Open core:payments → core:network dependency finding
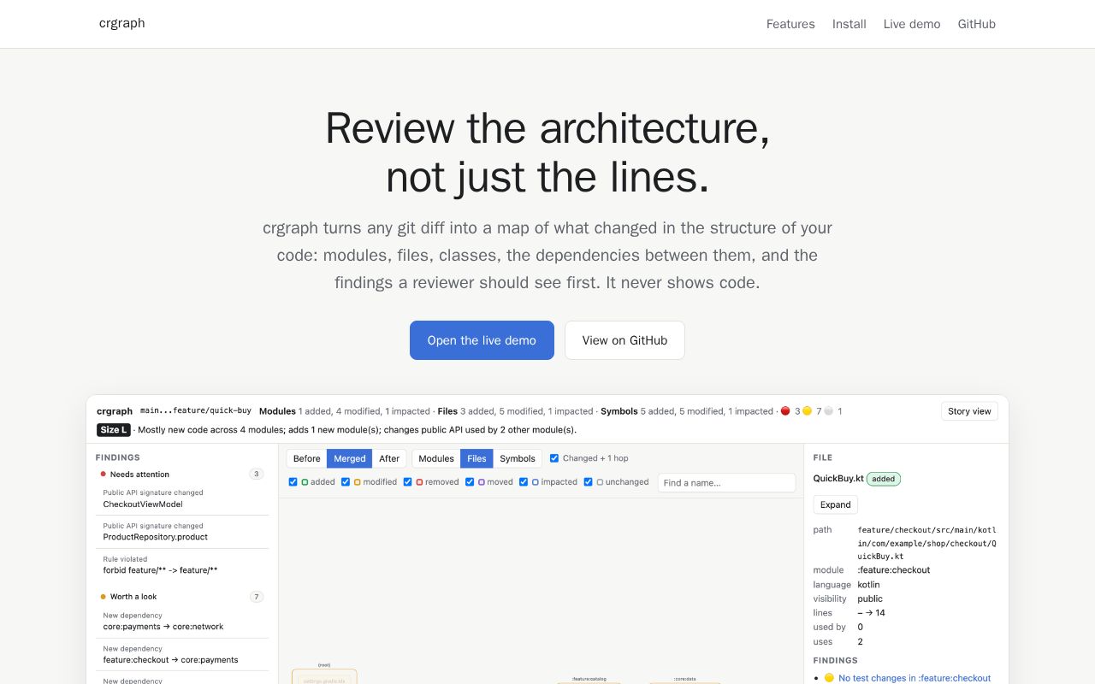 click(x=181, y=622)
